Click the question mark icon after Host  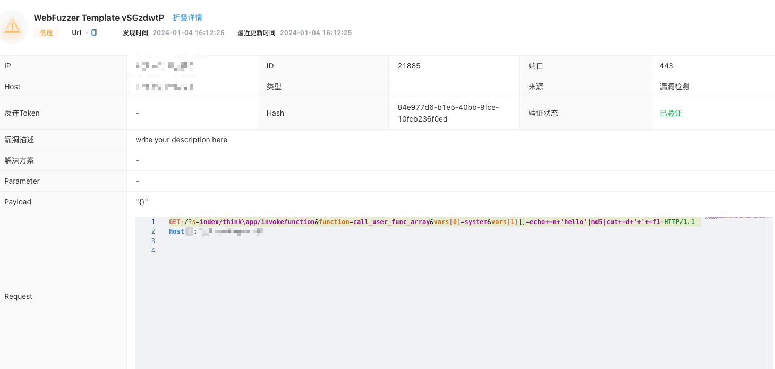[189, 231]
